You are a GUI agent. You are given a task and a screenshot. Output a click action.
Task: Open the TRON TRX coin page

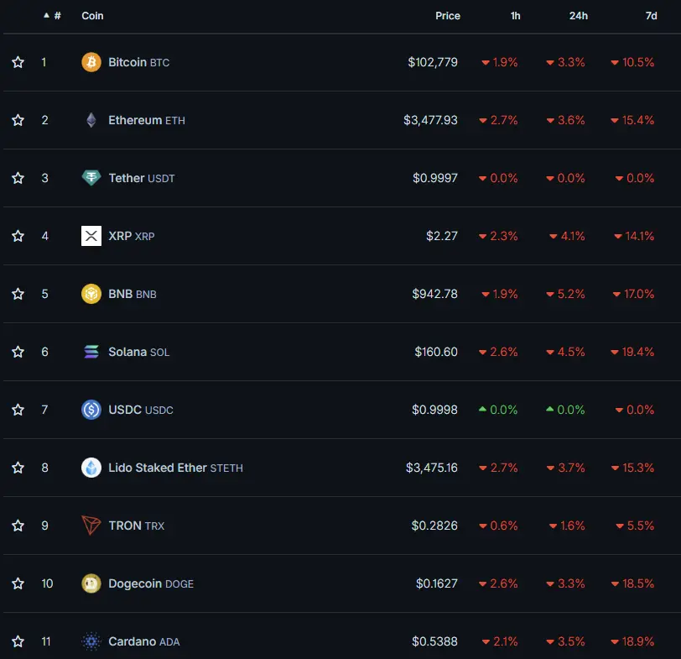tap(137, 526)
